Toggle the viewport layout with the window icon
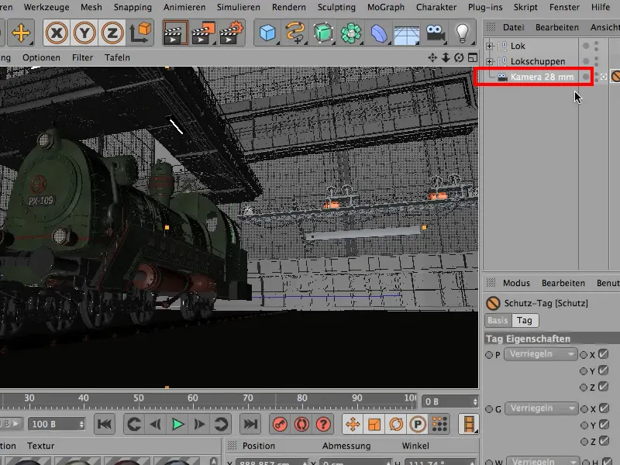 click(x=473, y=57)
